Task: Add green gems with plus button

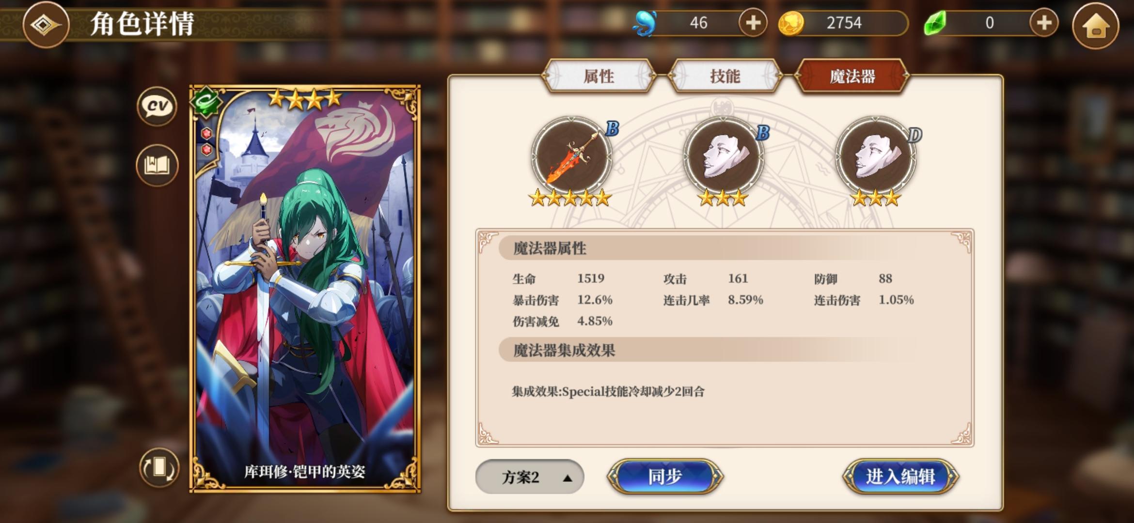Action: pos(1043,23)
